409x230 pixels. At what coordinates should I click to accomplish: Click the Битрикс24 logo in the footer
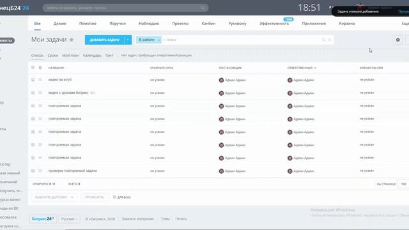click(x=43, y=218)
